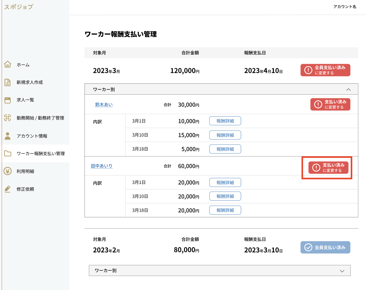Screen dimensions: 366x290
Task: Change 鈴木あい status to 支払い済み
Action: (330, 104)
